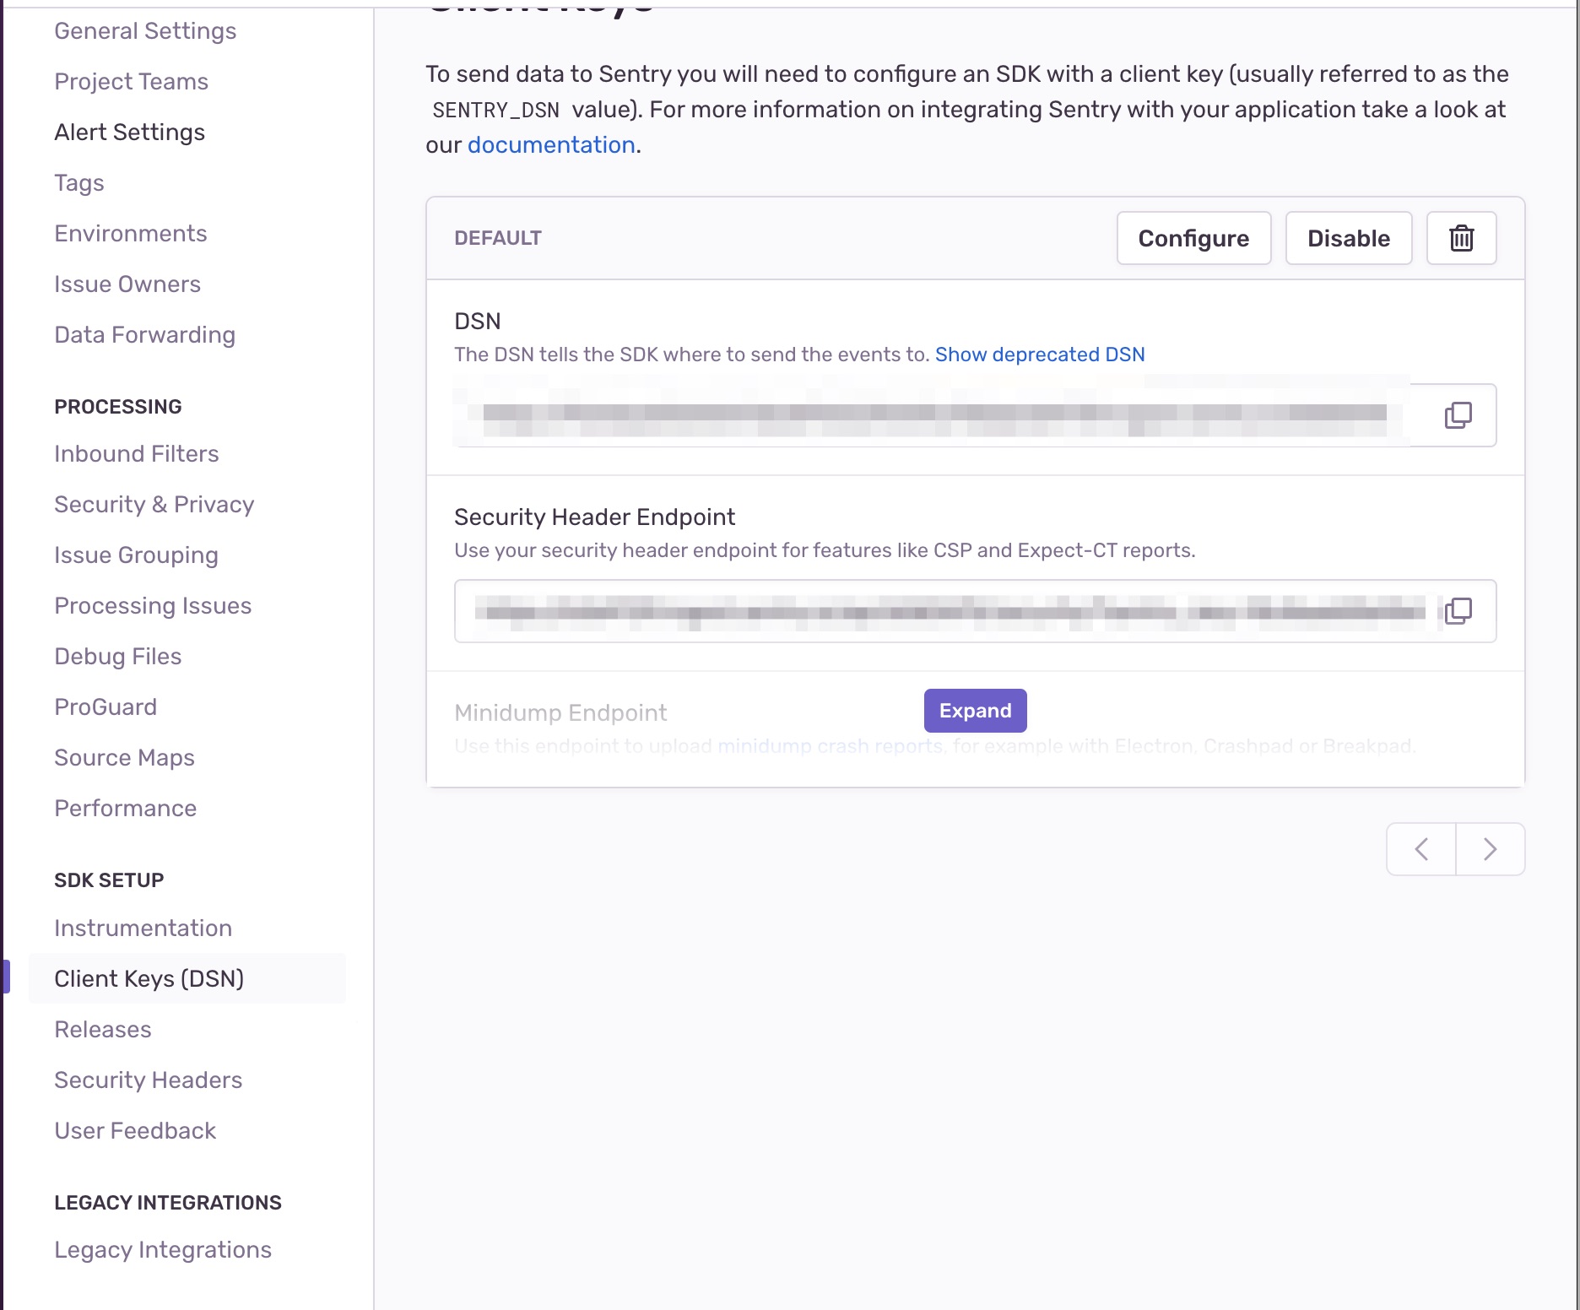Expand the Minidump Endpoint section
Image resolution: width=1580 pixels, height=1310 pixels.
click(x=975, y=711)
